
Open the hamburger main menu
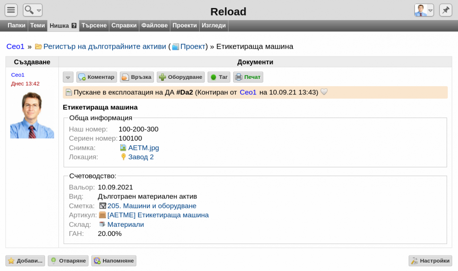[11, 10]
